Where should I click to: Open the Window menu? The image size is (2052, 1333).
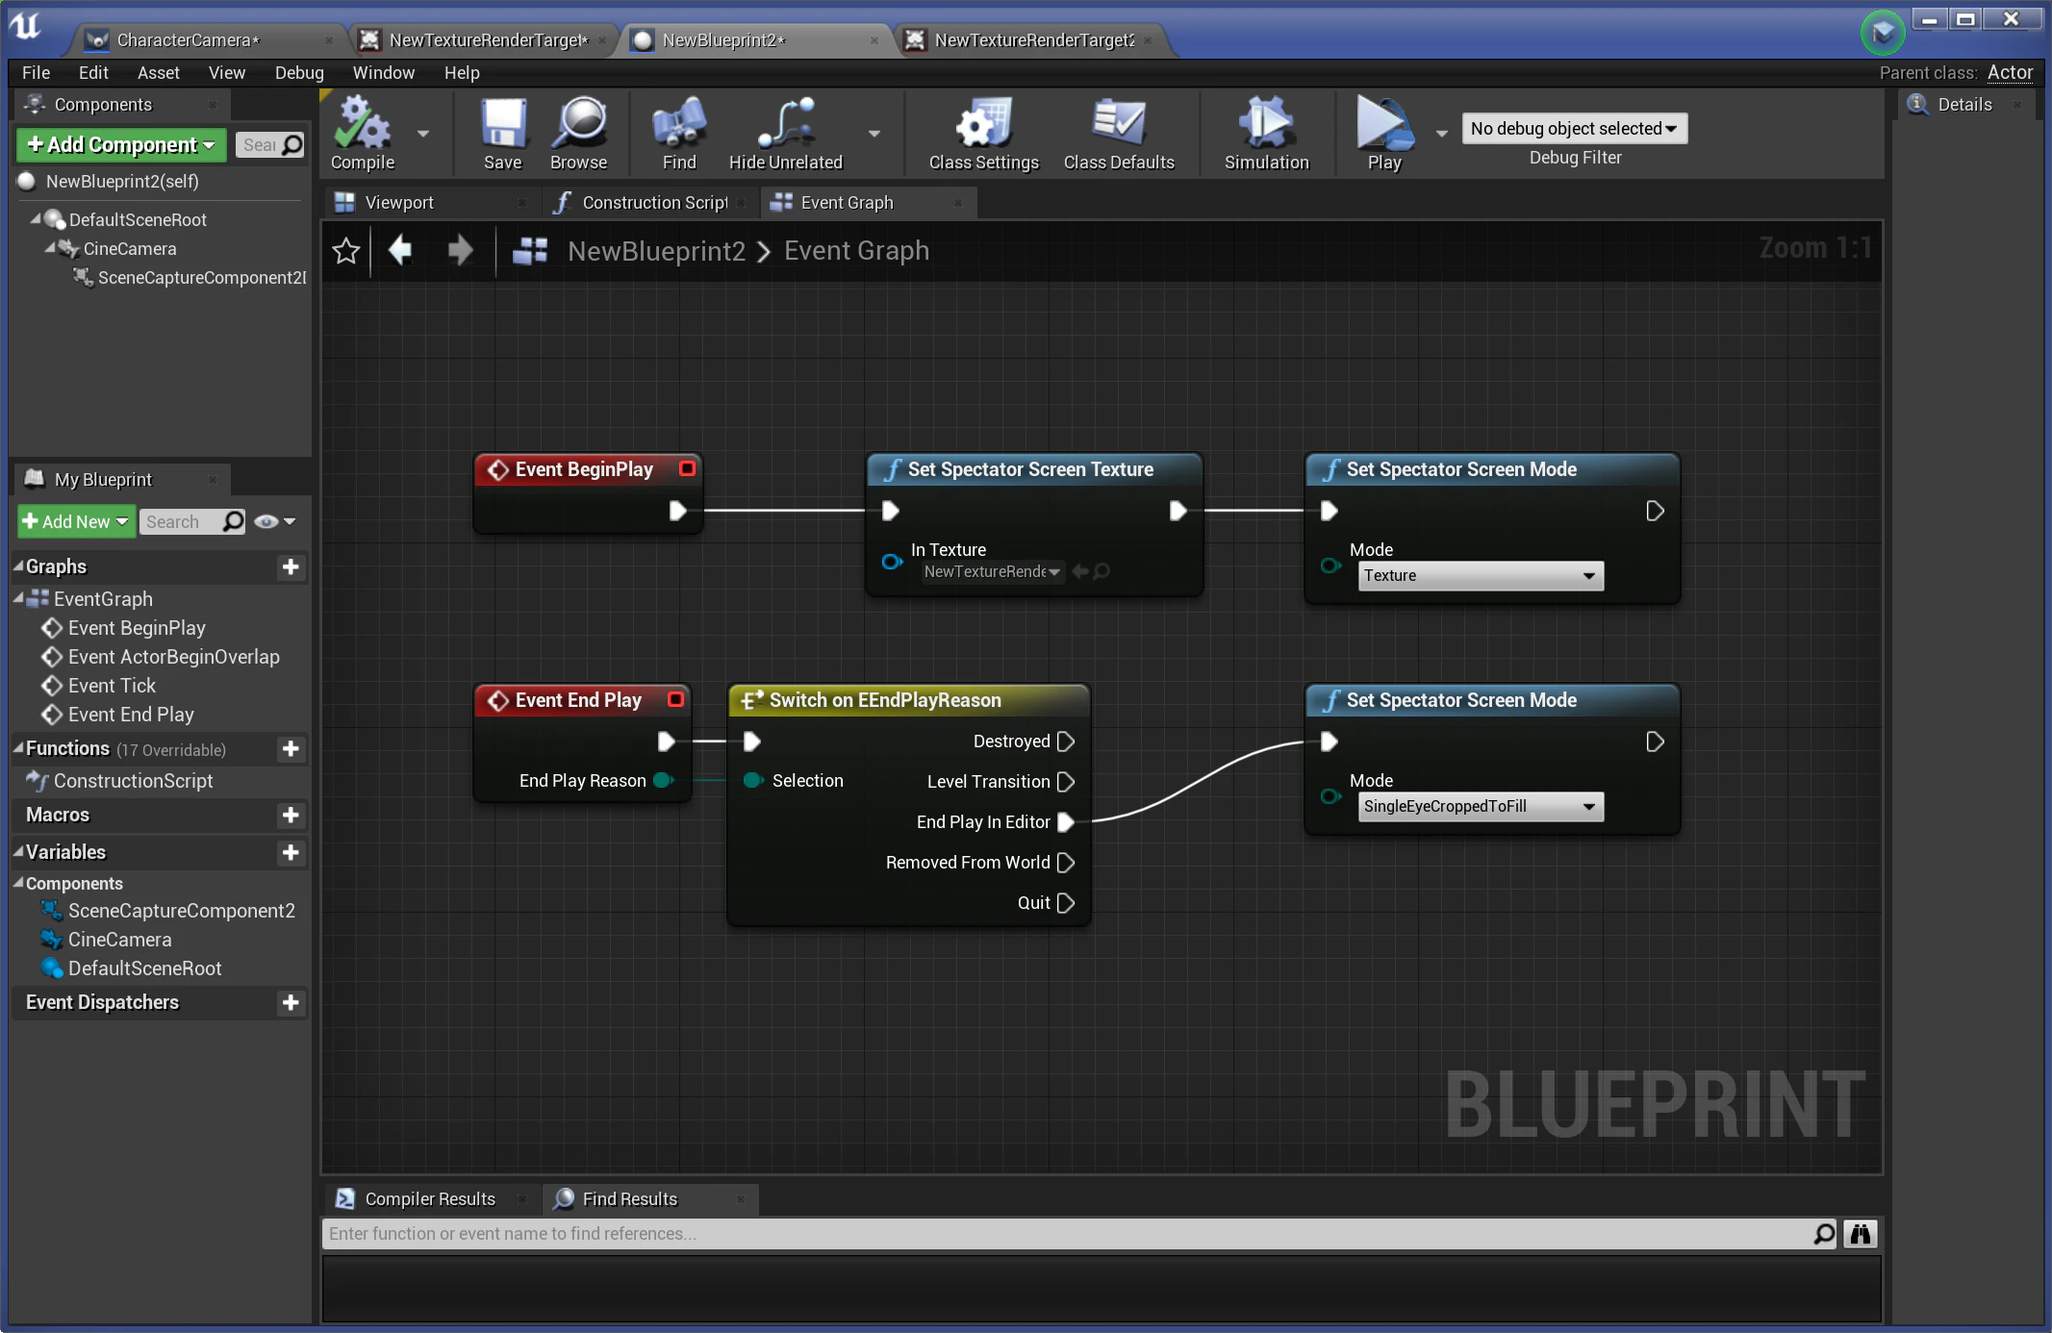tap(384, 73)
